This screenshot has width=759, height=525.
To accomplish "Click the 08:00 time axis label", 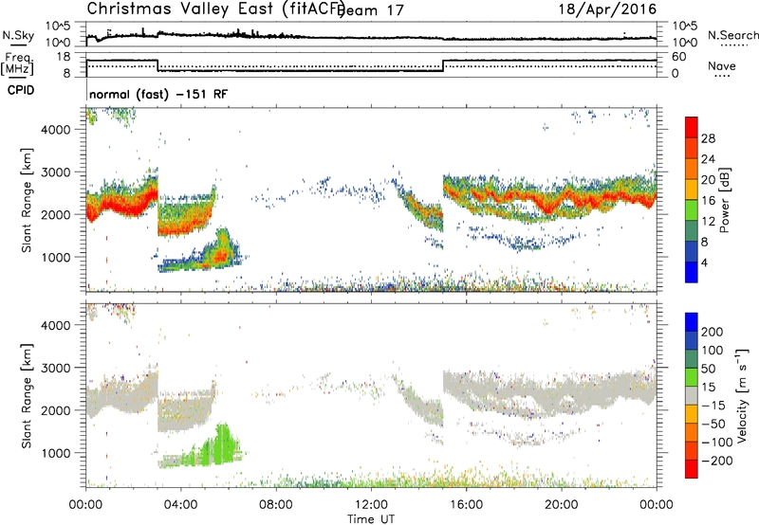I will click(x=275, y=505).
